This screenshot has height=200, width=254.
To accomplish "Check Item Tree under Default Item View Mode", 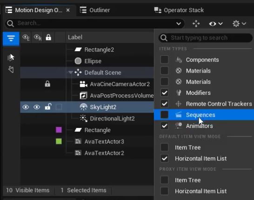I will pyautogui.click(x=164, y=147).
